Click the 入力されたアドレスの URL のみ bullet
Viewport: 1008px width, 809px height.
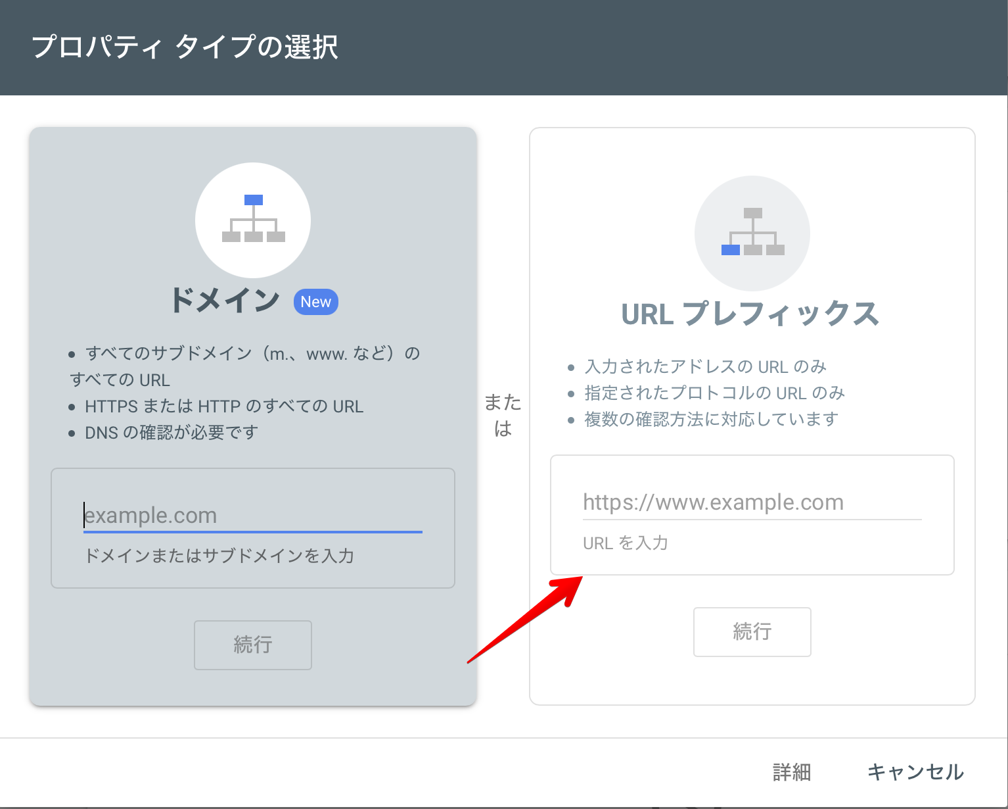pyautogui.click(x=705, y=366)
